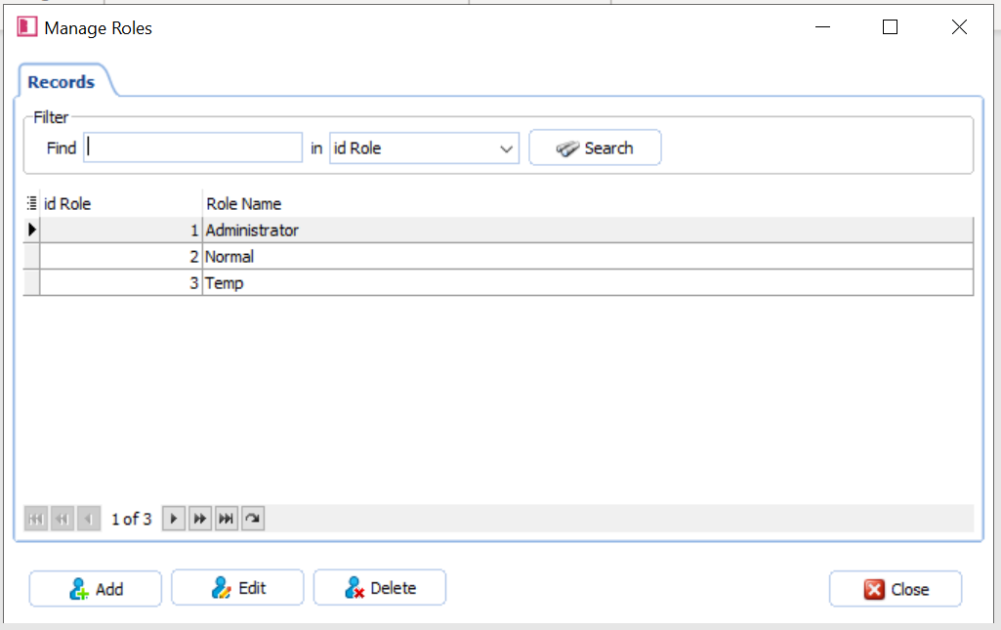The height and width of the screenshot is (630, 1001).
Task: Select the Administrator role name cell
Action: tap(588, 230)
